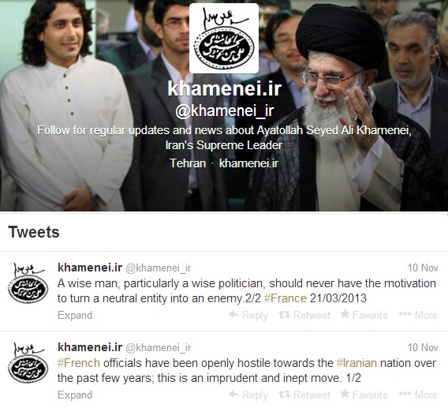Open the #Iranian hashtag link

[x=357, y=363]
